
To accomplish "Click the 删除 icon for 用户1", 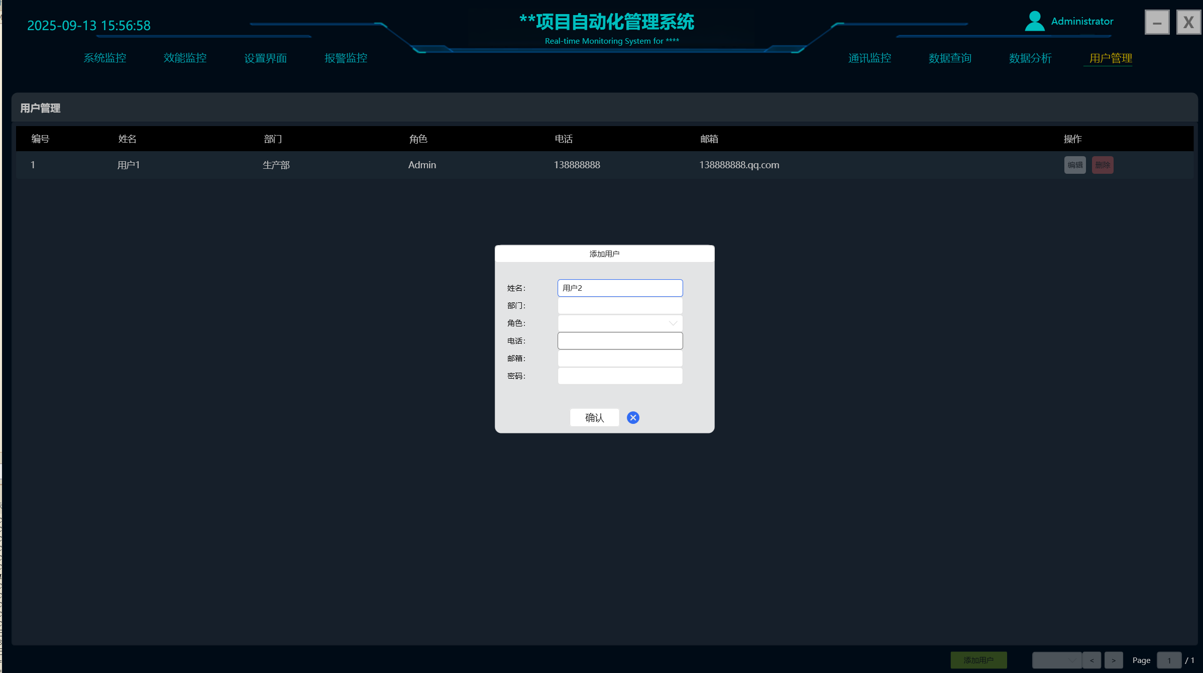I will click(1102, 164).
